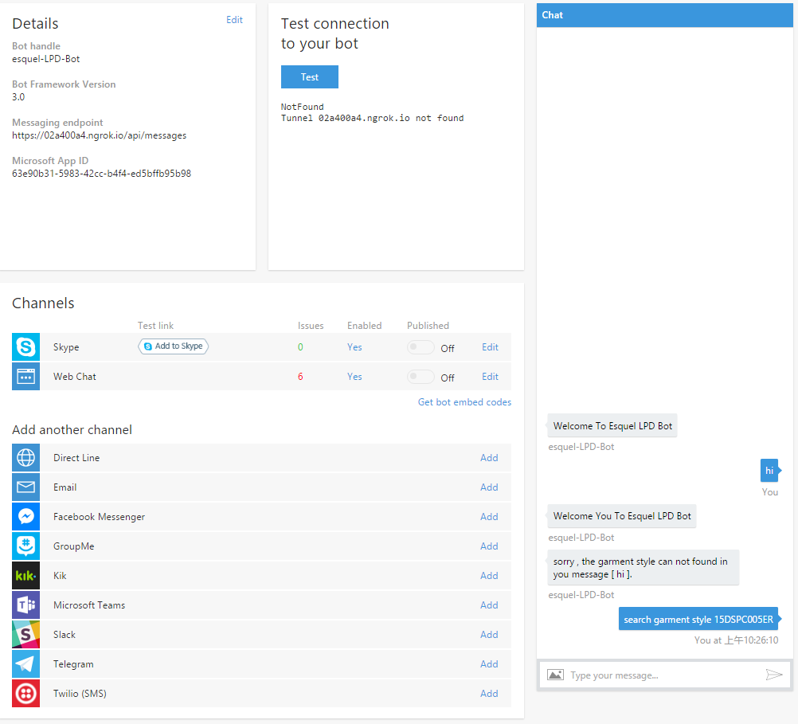Click the esquel-LPD-Bot handle value

pos(46,59)
